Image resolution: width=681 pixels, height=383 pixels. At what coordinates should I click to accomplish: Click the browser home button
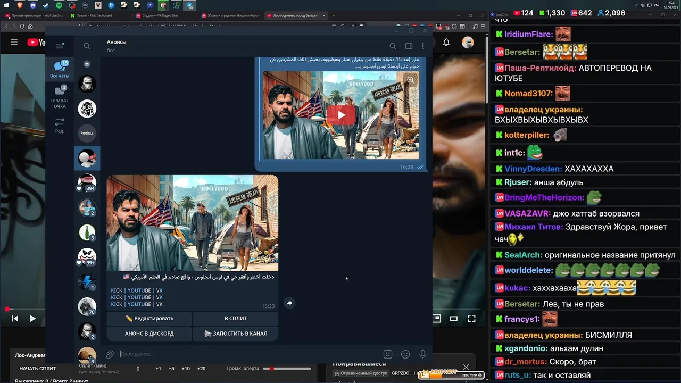point(30,26)
